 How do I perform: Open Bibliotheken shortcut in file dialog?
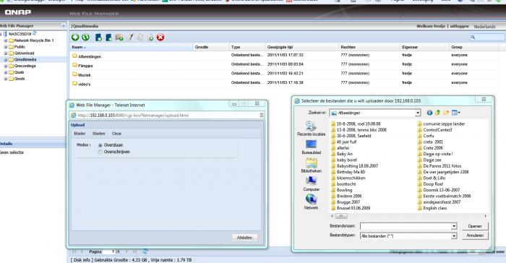pyautogui.click(x=311, y=165)
